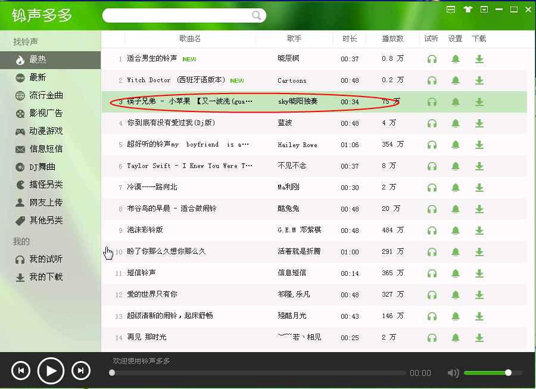Adjust the volume slider

493,372
